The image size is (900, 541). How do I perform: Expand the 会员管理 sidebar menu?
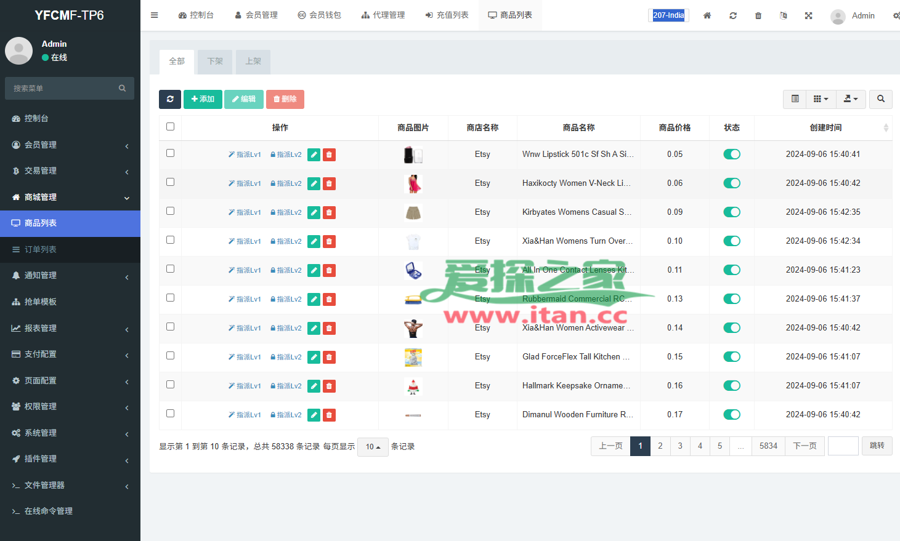(70, 145)
